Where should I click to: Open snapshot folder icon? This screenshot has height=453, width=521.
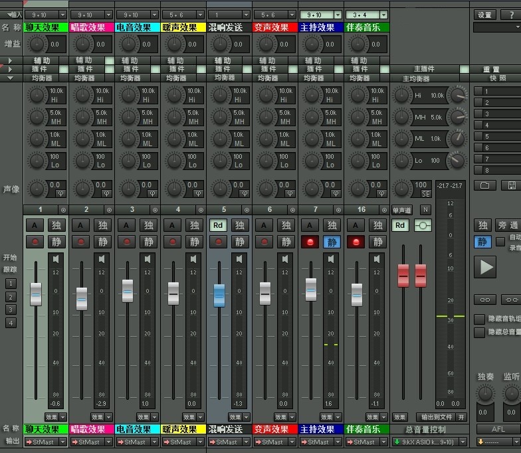[x=485, y=185]
